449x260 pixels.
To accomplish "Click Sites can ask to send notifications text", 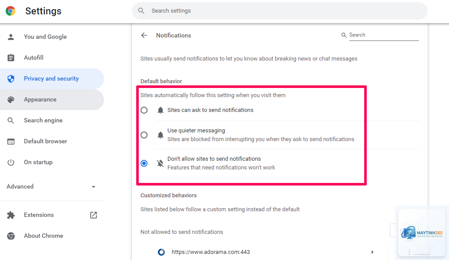I will pyautogui.click(x=211, y=110).
